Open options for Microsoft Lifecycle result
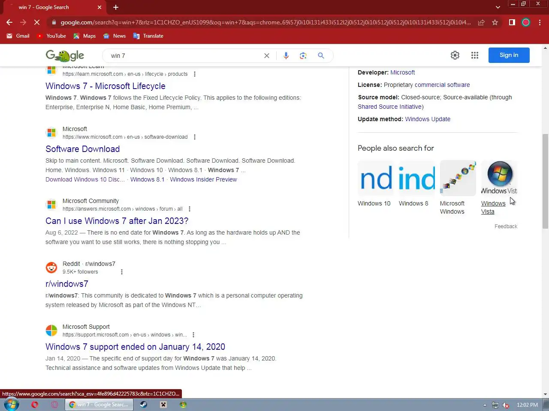Viewport: 549px width, 411px height. [x=195, y=74]
